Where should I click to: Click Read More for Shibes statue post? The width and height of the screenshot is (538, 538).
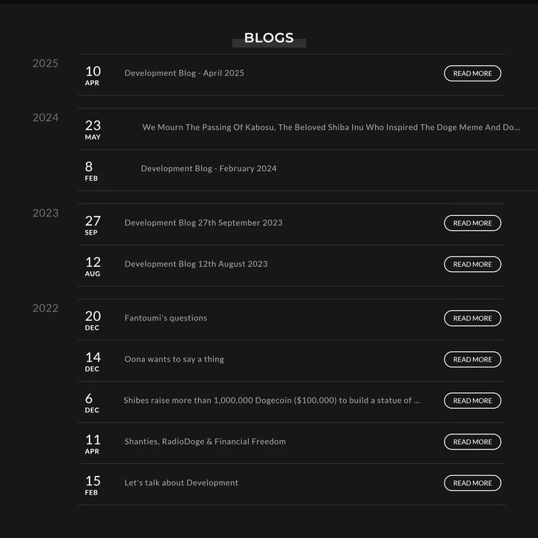(x=472, y=401)
